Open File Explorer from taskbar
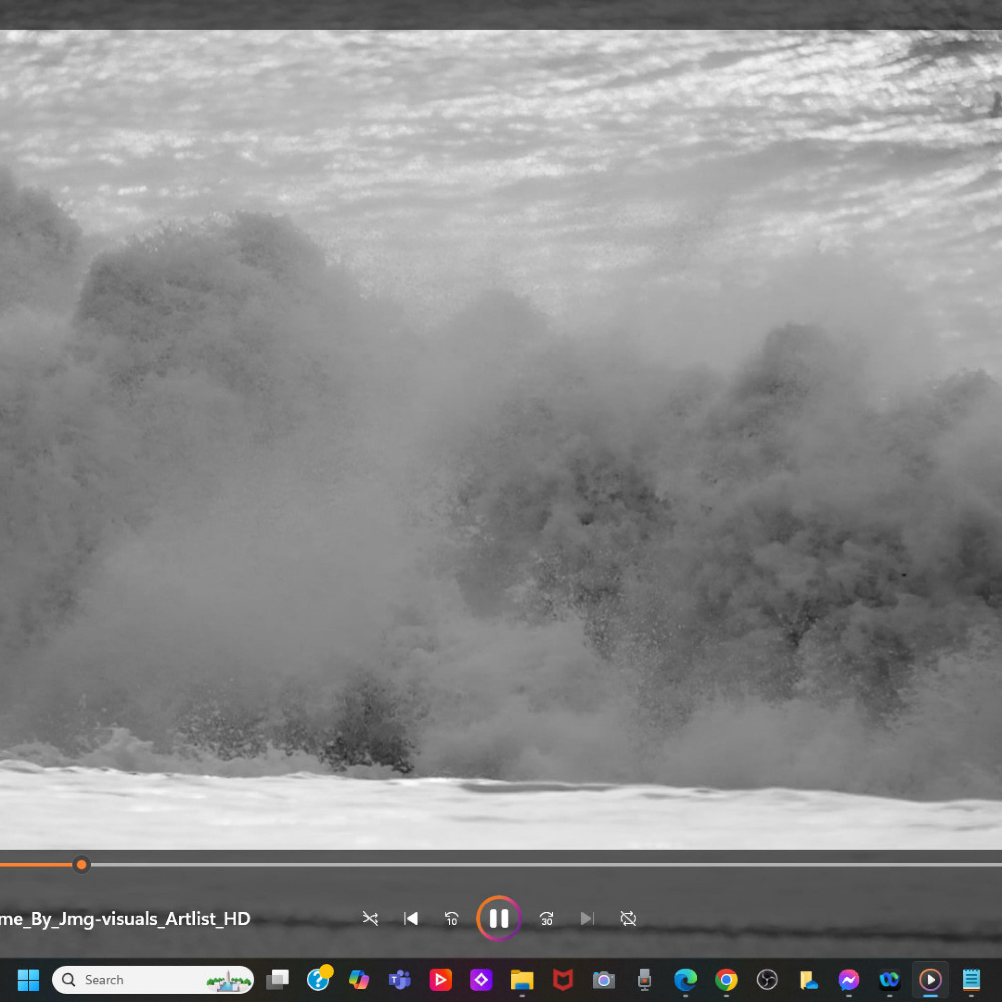 522,980
